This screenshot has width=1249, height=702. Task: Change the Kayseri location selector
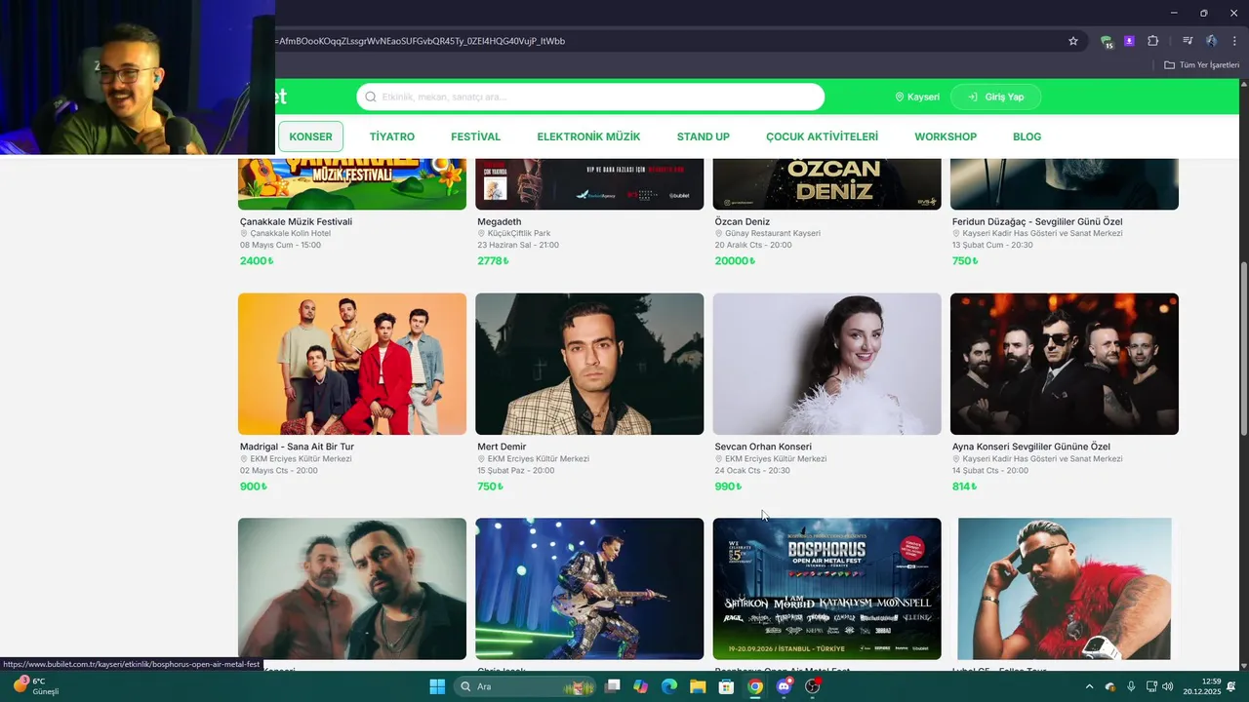[x=917, y=97]
